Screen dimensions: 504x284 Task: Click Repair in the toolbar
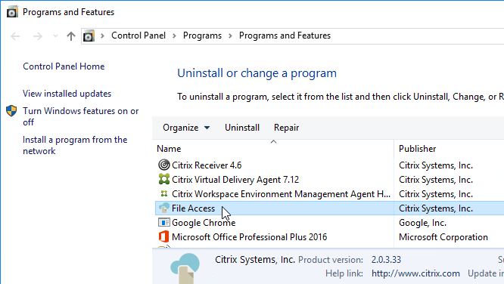[286, 128]
